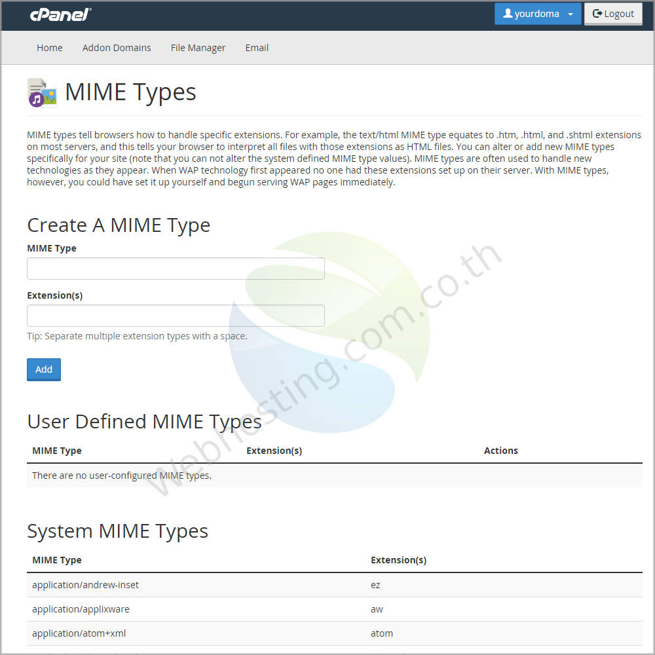Viewport: 655px width, 655px height.
Task: Click the Add button to create MIME type
Action: (43, 369)
